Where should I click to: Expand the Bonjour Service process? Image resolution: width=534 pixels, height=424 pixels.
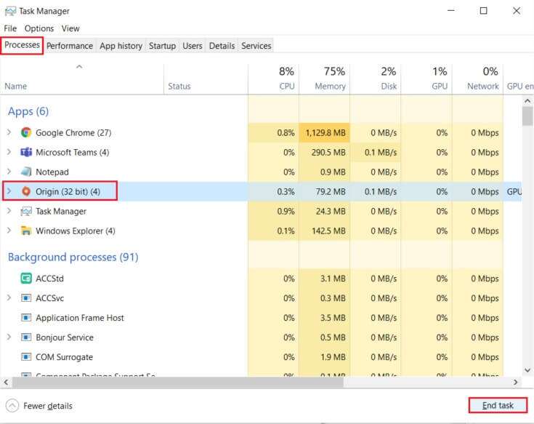coord(9,337)
